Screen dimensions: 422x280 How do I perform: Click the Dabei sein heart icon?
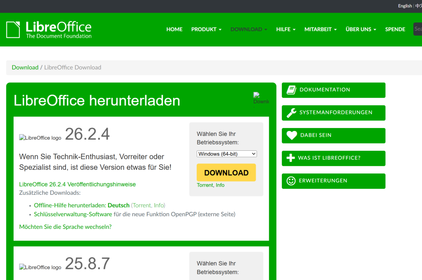(292, 136)
